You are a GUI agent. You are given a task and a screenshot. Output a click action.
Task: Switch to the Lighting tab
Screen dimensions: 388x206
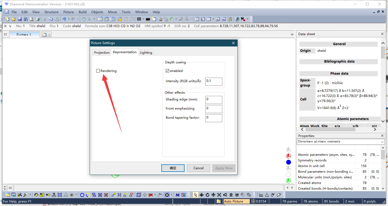tap(146, 52)
